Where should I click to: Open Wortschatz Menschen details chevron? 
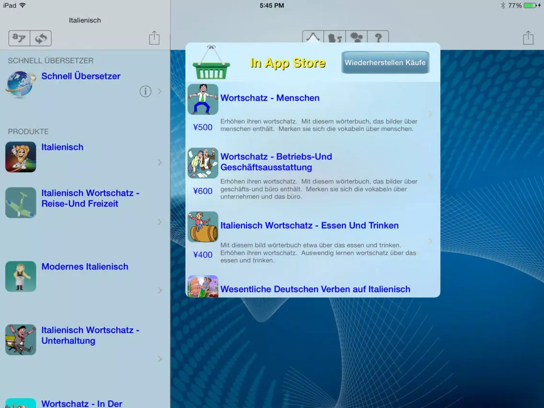click(x=430, y=114)
